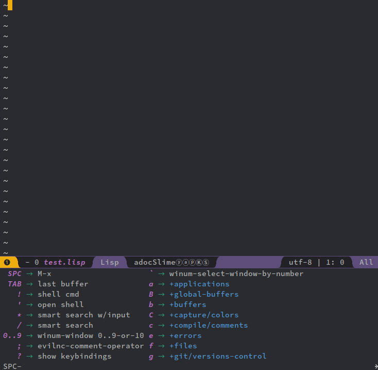Click the adocSlime minor mode label
This screenshot has width=378, height=370.
click(154, 262)
